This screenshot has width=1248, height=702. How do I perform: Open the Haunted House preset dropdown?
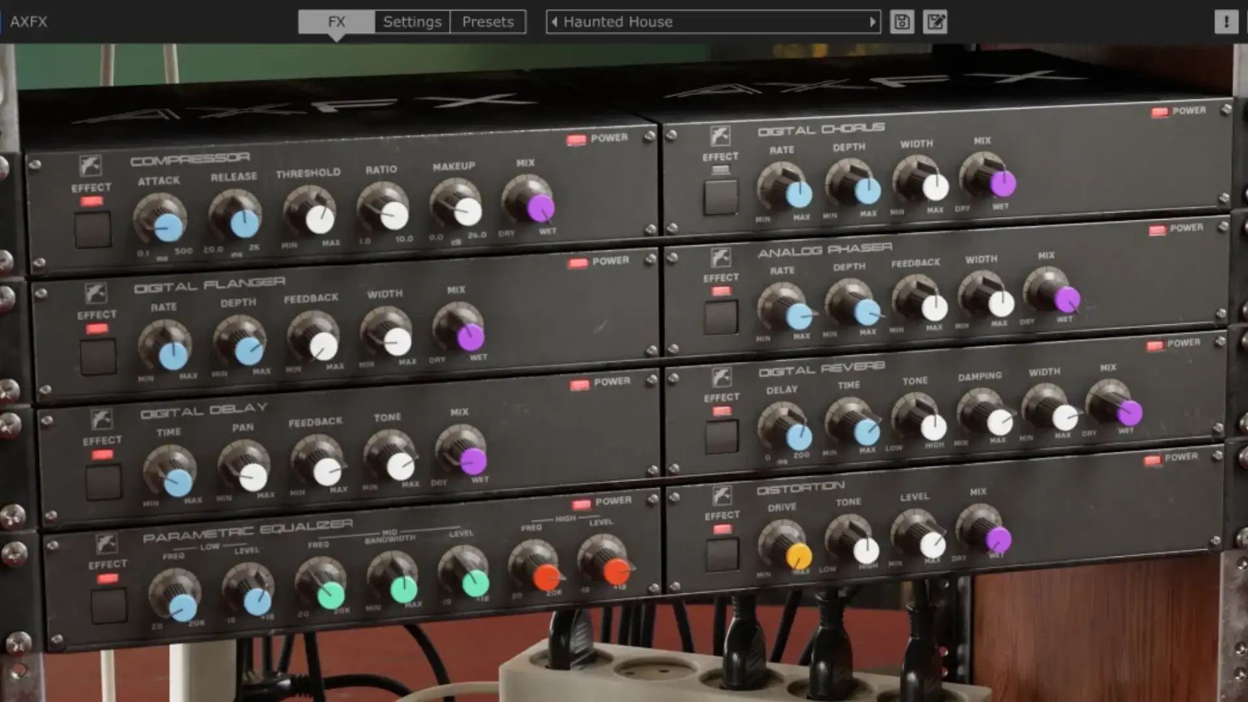(x=712, y=22)
